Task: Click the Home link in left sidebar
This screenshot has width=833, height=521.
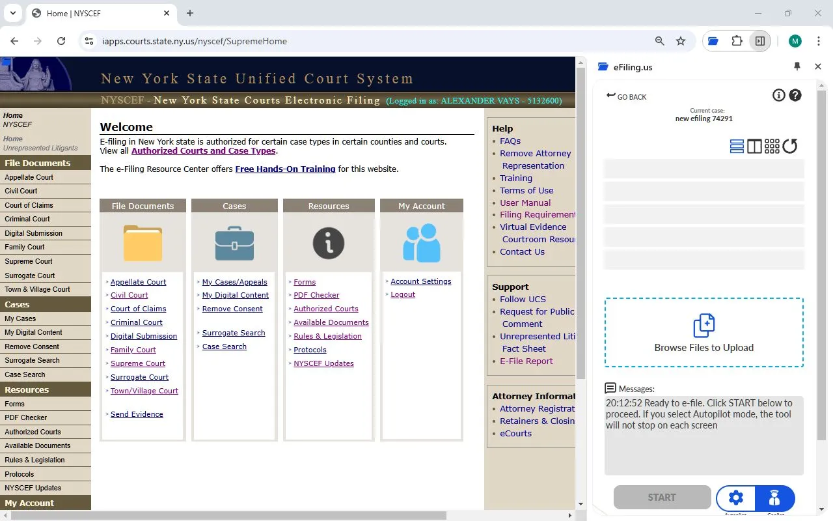Action: (x=13, y=115)
